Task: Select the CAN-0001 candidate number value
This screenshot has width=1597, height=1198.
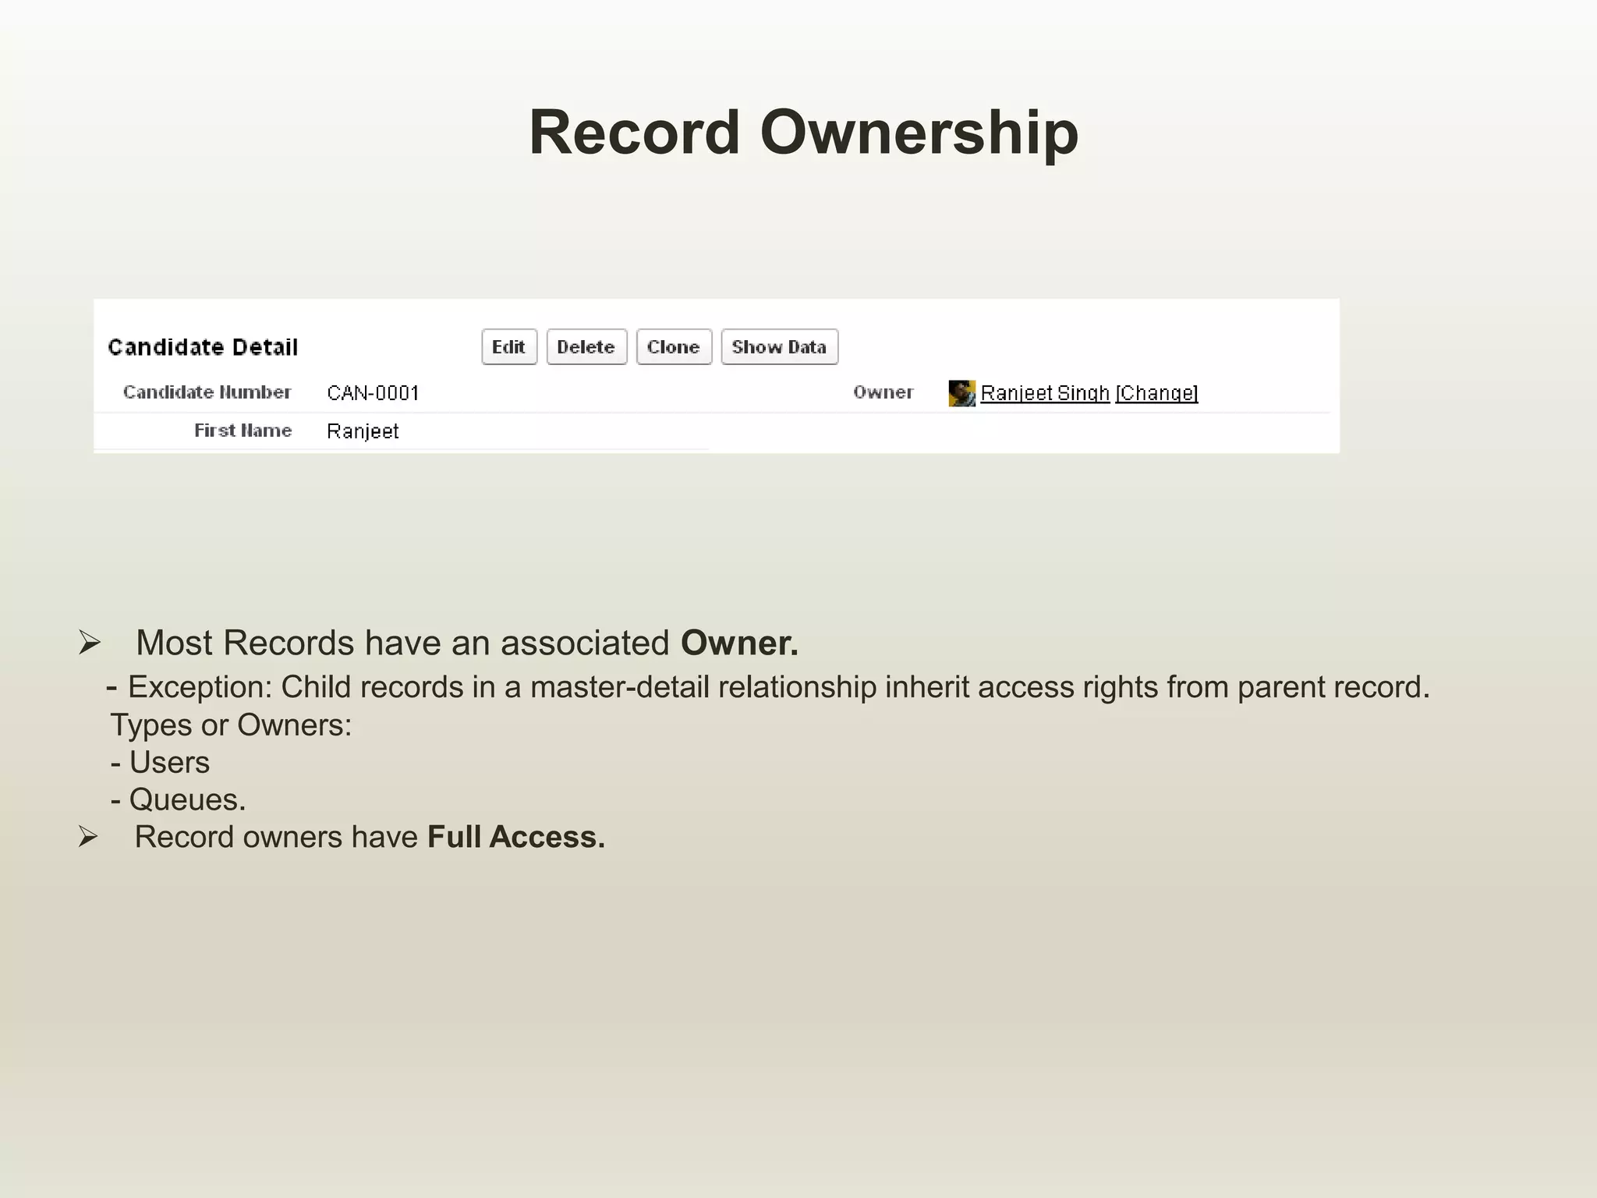Action: coord(373,393)
